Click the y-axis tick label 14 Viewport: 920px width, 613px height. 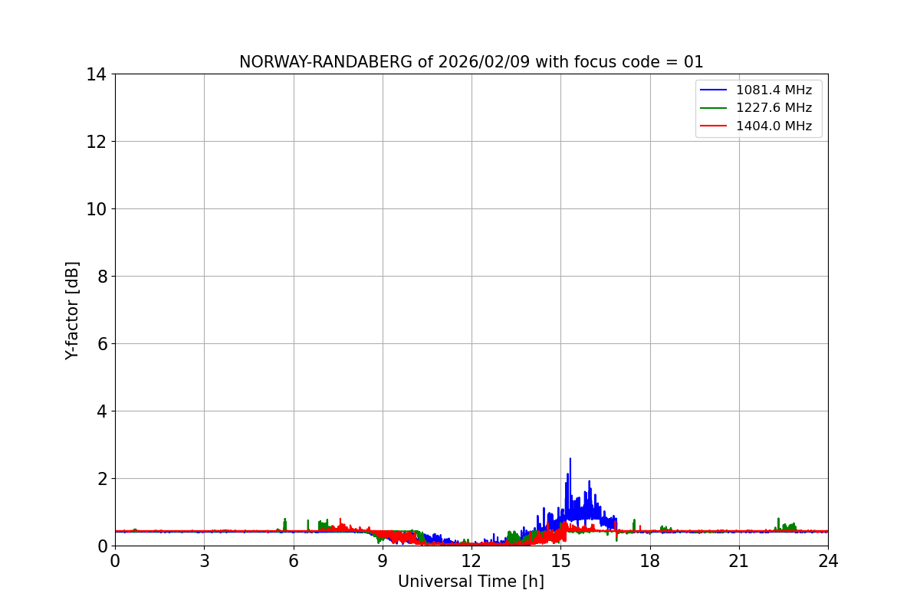[96, 74]
